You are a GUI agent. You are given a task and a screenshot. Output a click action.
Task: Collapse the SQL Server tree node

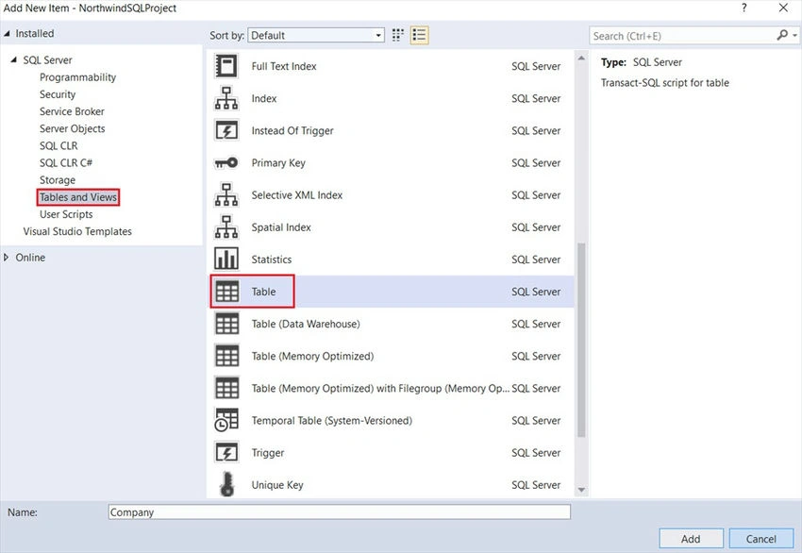(14, 59)
